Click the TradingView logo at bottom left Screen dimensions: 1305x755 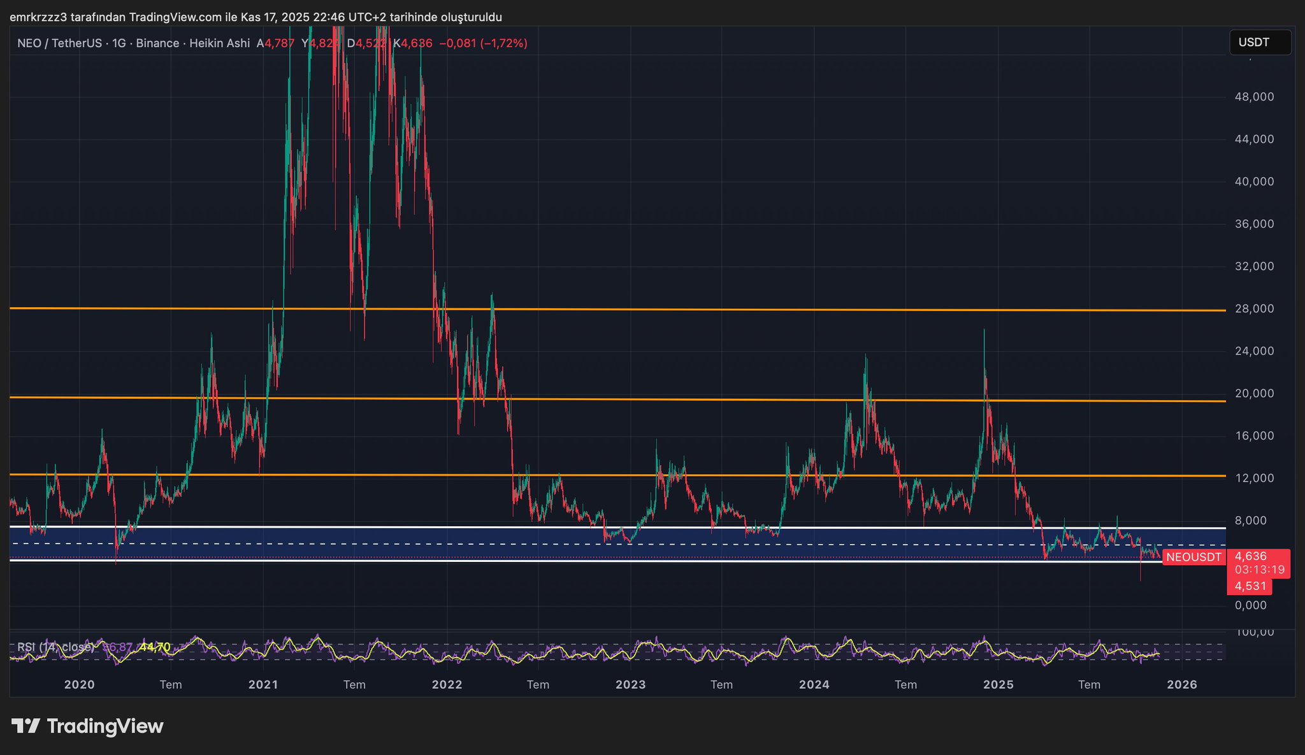click(87, 726)
